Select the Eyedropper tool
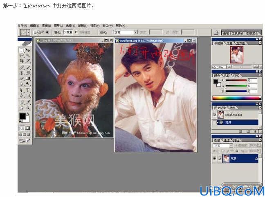Image resolution: width=265 pixels, height=197 pixels. tap(27, 102)
